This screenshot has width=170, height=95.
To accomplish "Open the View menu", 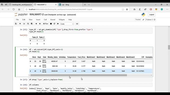I will coord(31,20).
